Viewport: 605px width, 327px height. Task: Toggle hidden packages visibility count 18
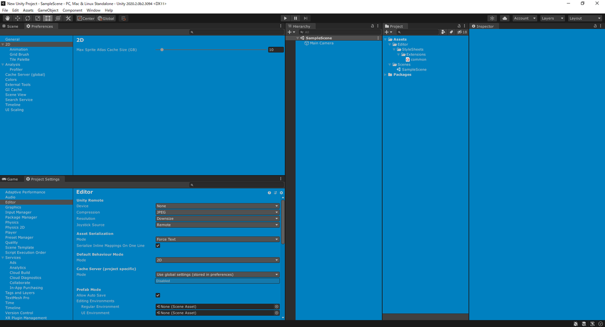462,32
